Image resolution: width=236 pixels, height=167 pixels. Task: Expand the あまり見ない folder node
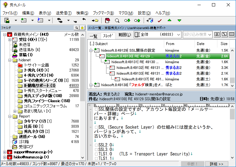[15, 111]
